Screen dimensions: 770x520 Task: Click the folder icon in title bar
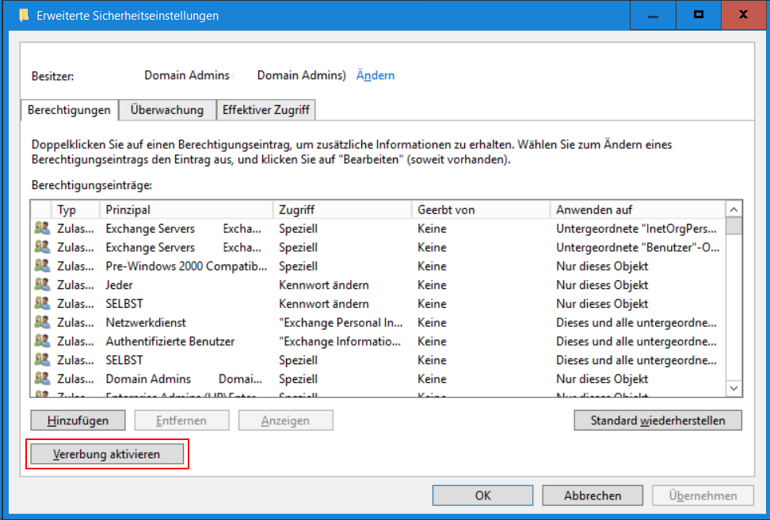point(24,15)
